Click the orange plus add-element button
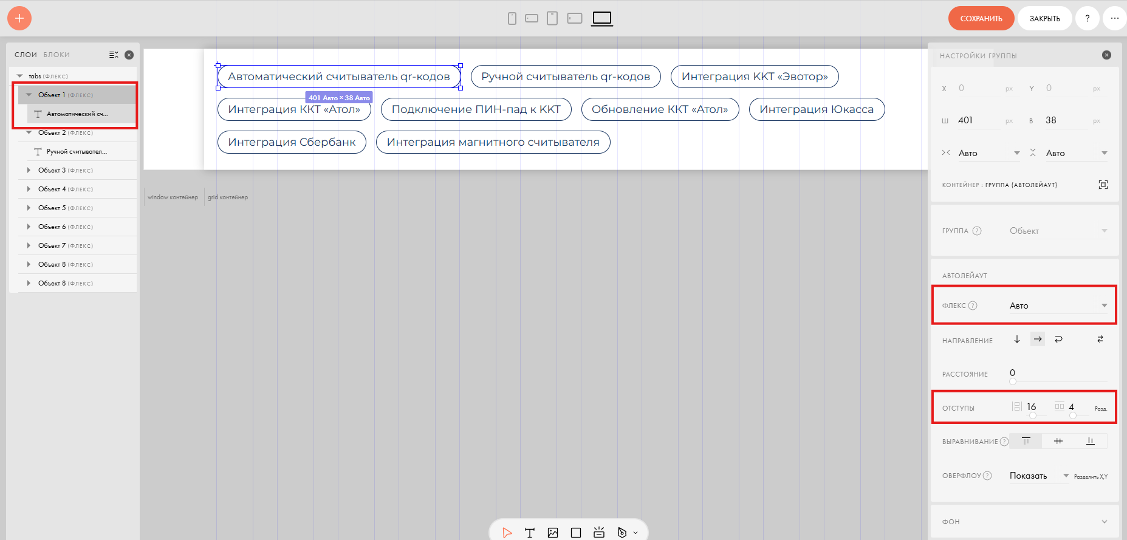The image size is (1127, 540). point(19,18)
